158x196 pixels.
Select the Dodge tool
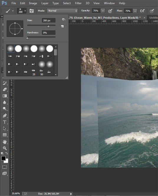5,109
